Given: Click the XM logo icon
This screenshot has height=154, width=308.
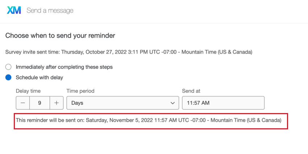Looking at the screenshot, I should click(x=14, y=10).
